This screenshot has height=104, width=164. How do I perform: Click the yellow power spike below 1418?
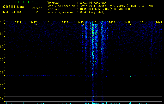click(130, 102)
